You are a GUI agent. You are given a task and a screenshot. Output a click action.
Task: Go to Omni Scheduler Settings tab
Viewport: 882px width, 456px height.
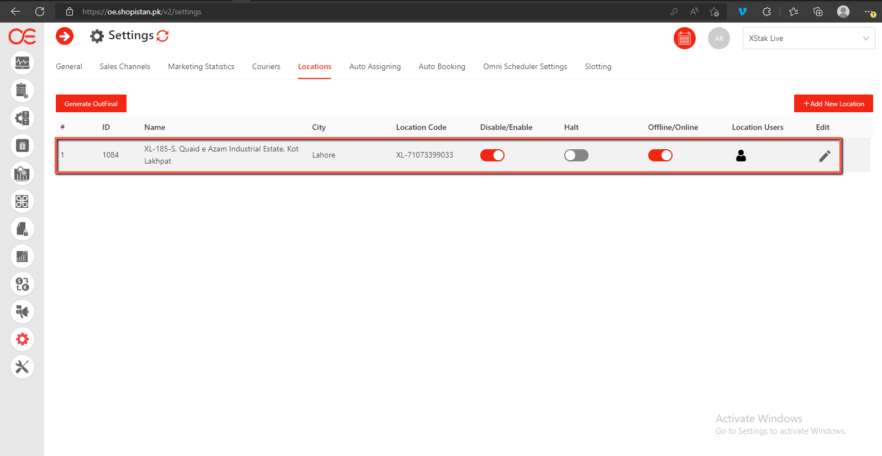tap(525, 66)
